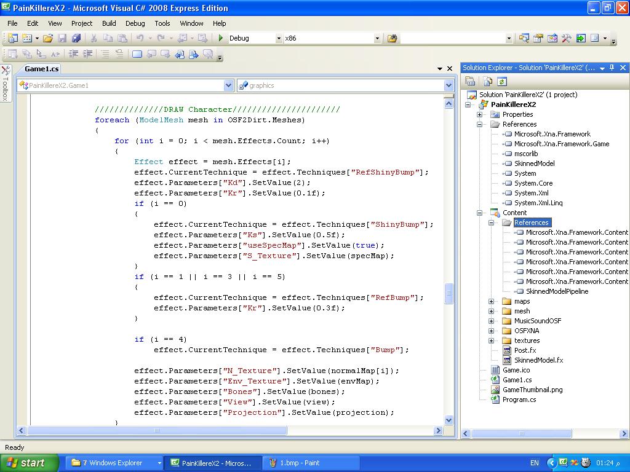Open the Build menu

109,23
